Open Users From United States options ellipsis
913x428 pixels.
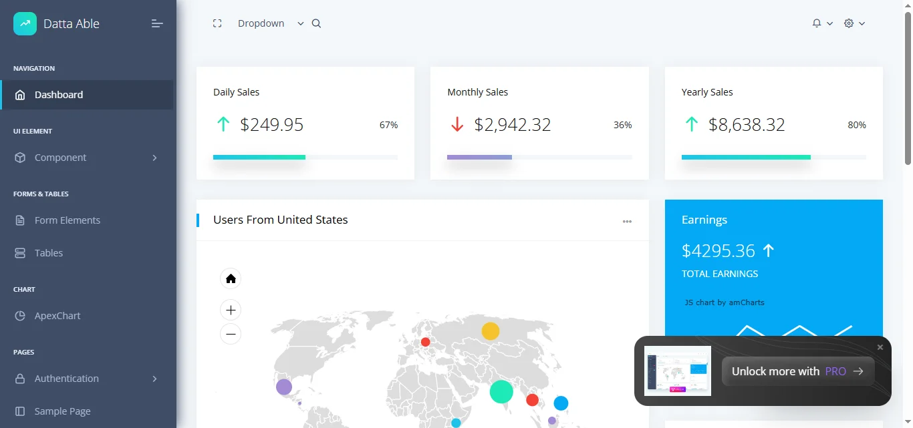click(627, 221)
